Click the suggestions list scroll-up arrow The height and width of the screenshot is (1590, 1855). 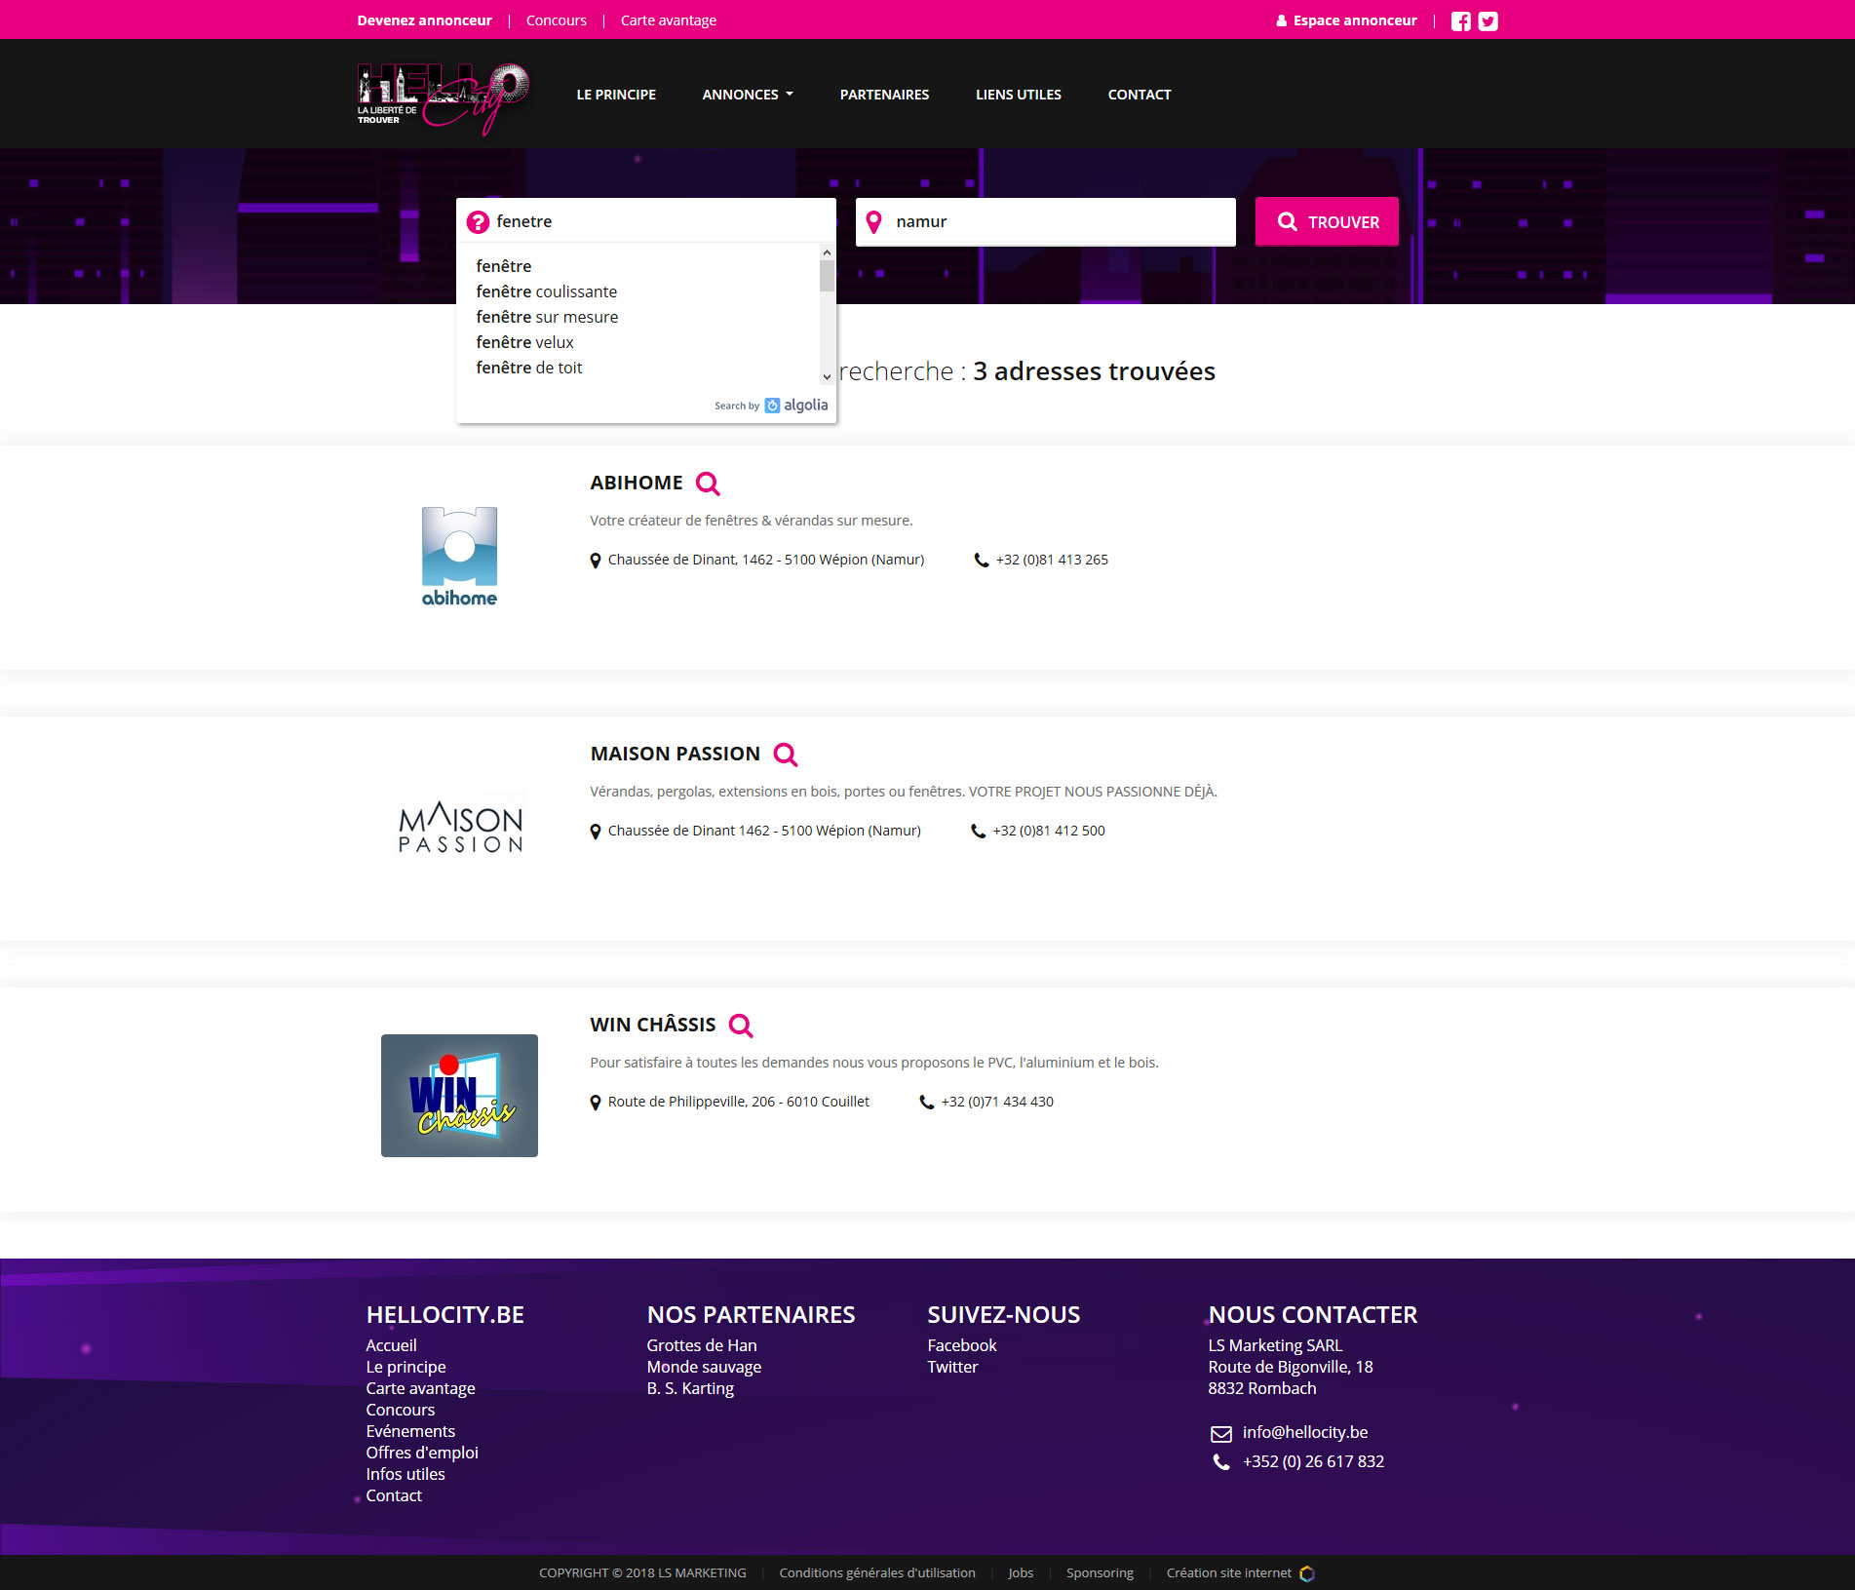tap(827, 252)
